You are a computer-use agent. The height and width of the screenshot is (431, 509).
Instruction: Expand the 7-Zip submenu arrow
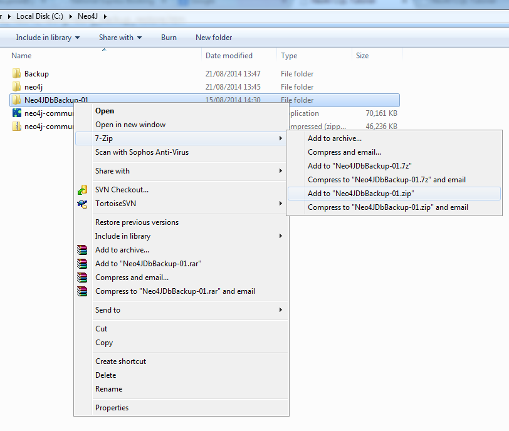(280, 138)
